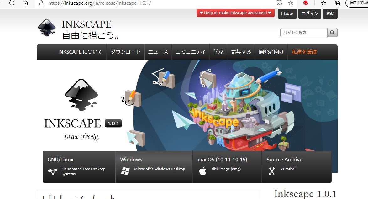Screen dimensions: 368x199
Task: Click the Windows logo download icon
Action: [x=125, y=171]
